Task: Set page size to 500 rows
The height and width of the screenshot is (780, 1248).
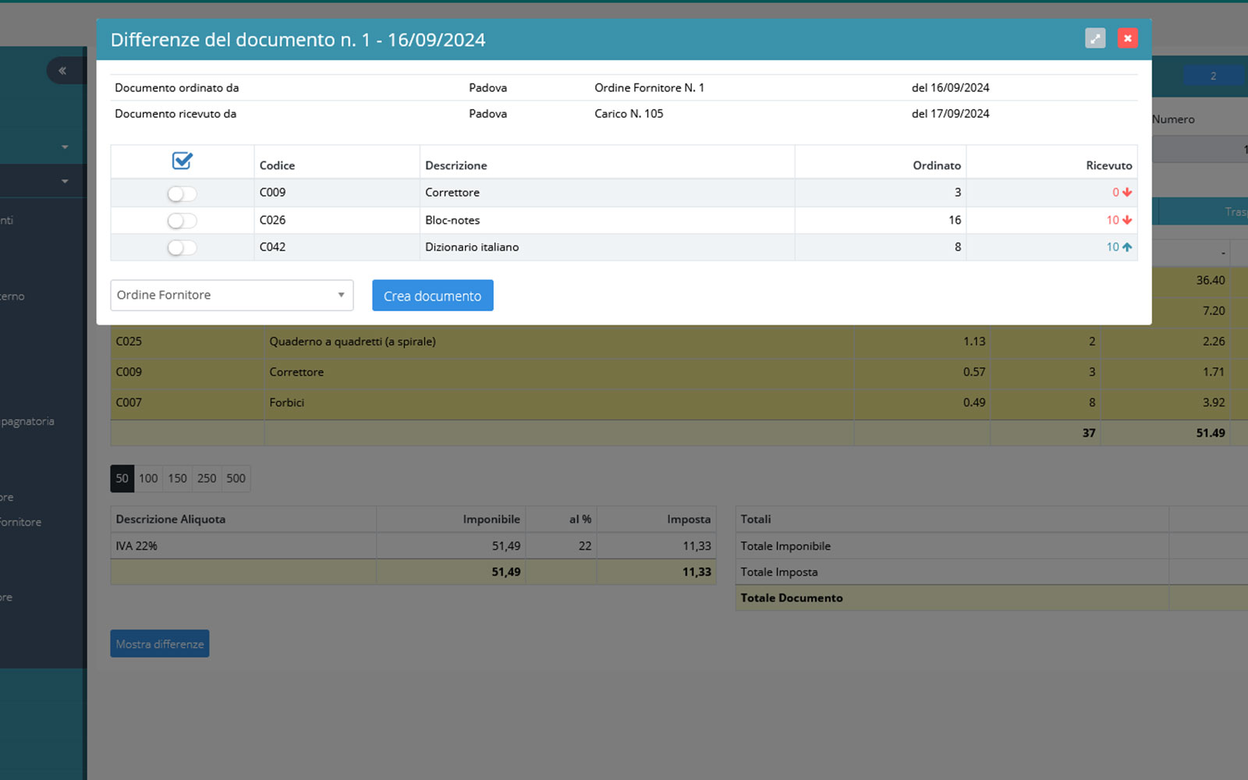Action: click(x=236, y=478)
